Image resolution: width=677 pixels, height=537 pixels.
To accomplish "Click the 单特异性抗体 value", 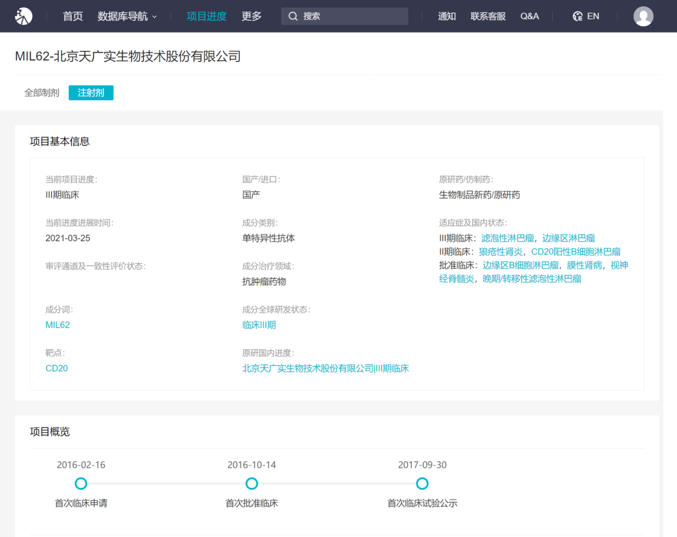I will (x=268, y=238).
